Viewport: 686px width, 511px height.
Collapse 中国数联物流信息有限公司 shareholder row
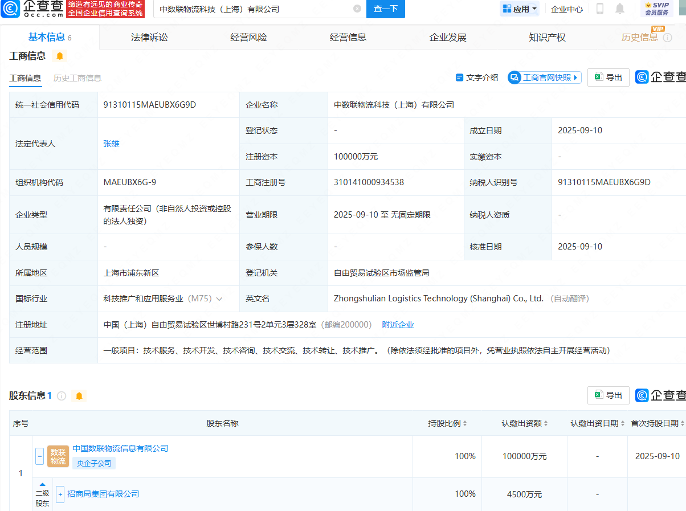click(x=40, y=456)
